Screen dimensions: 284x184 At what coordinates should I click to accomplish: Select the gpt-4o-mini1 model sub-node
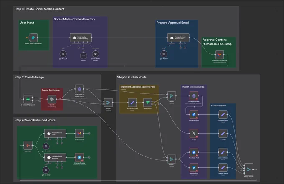coord(46,146)
